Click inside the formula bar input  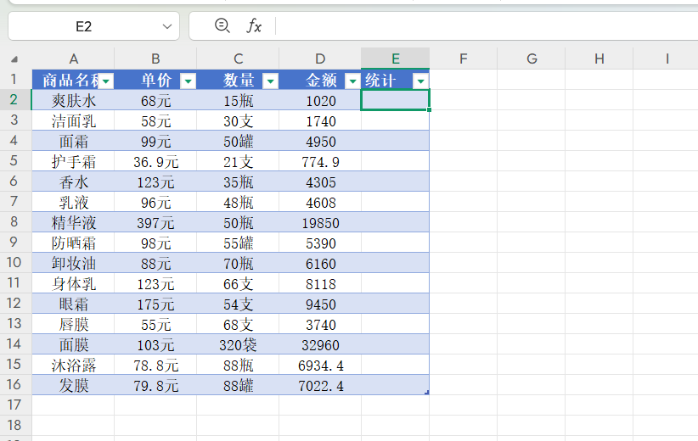pos(484,26)
